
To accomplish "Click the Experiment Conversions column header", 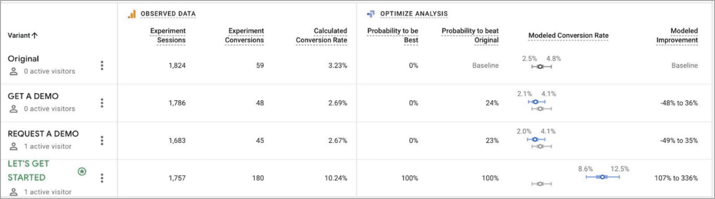I will (244, 35).
